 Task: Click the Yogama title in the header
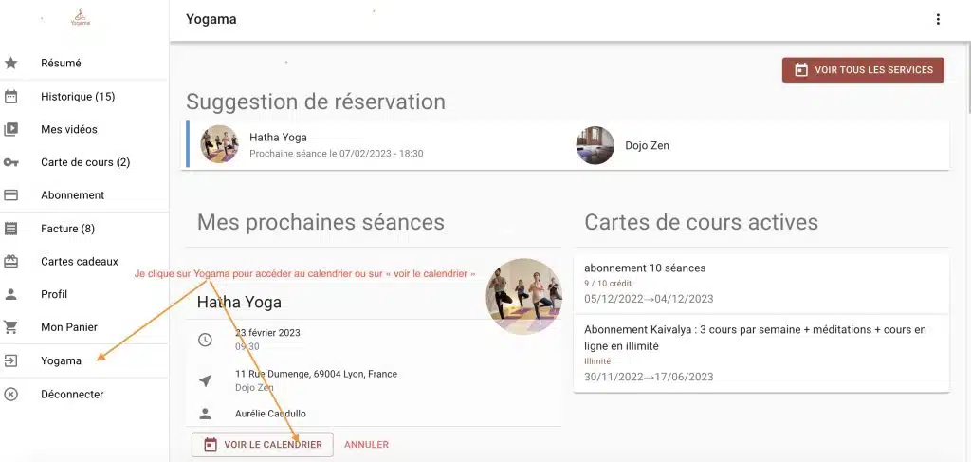click(211, 19)
